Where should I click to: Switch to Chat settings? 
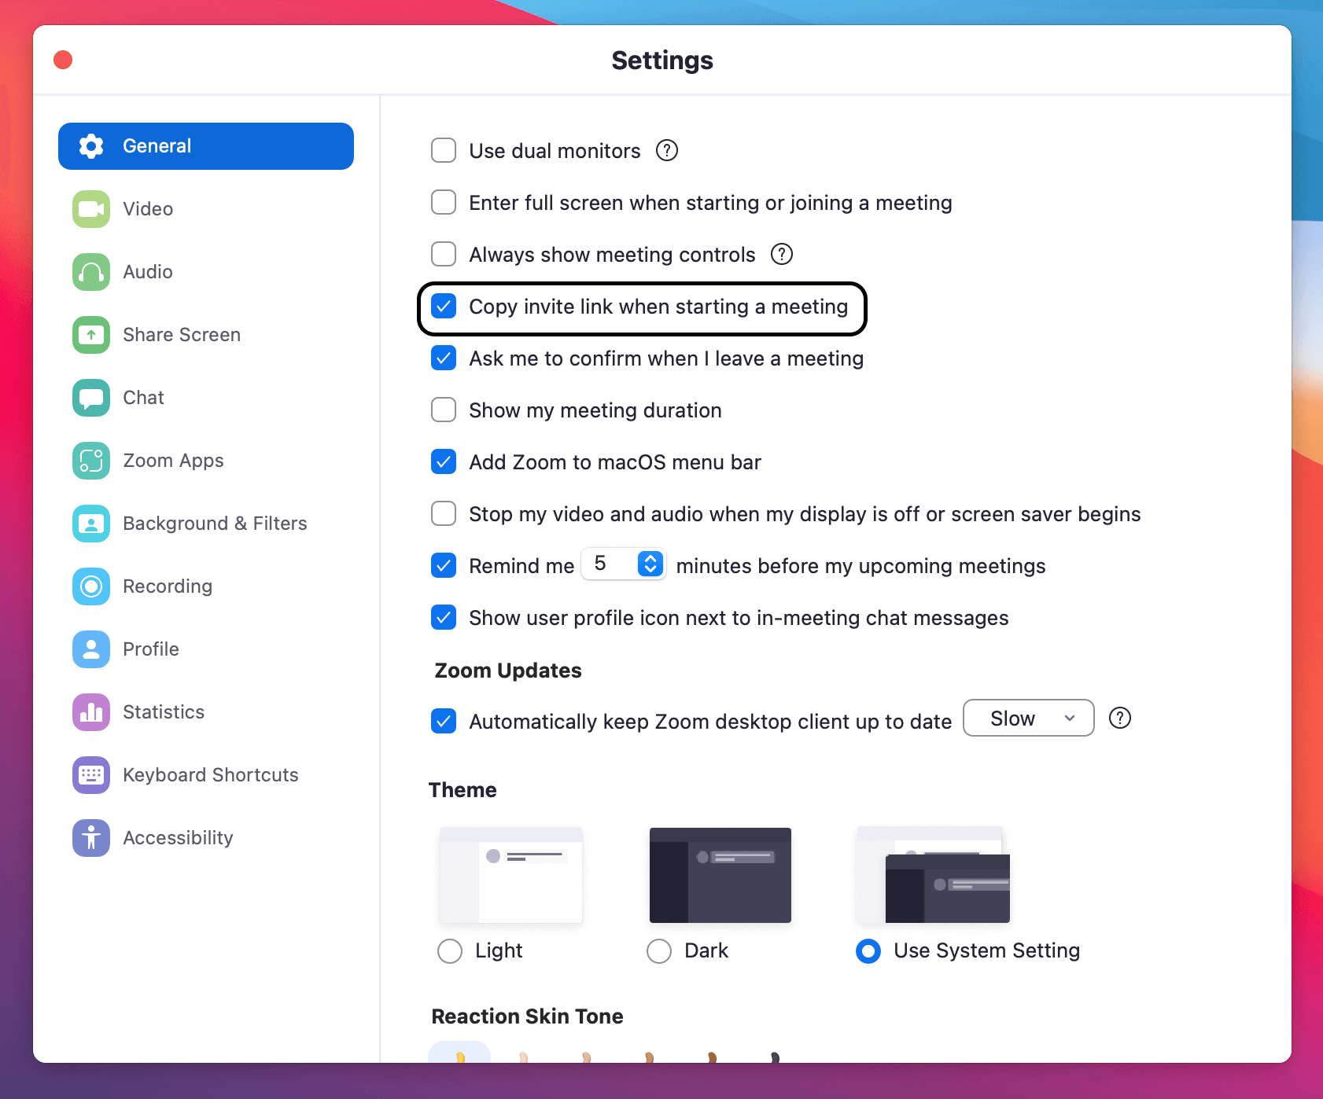[206, 398]
